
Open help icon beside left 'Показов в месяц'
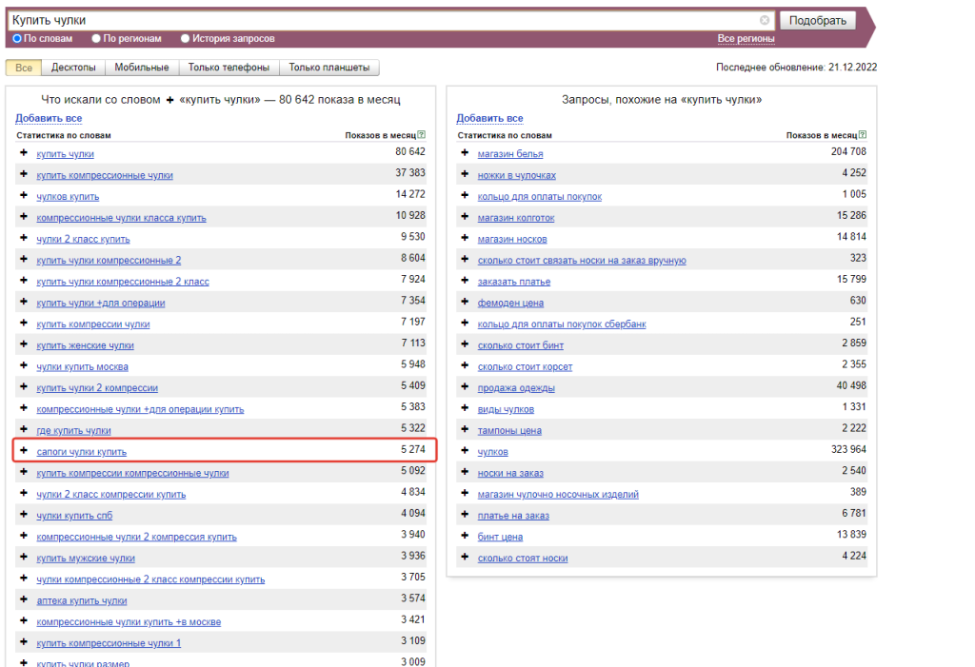(x=422, y=135)
